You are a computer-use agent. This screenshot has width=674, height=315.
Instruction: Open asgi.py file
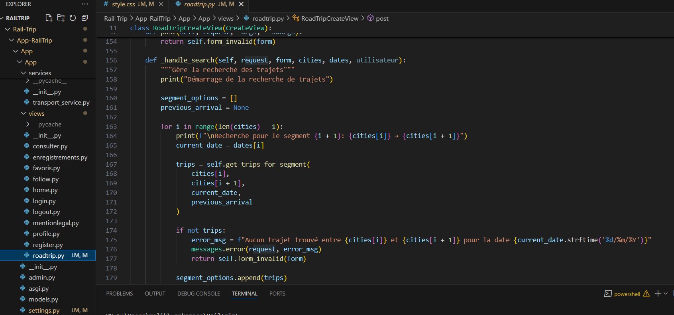point(39,289)
